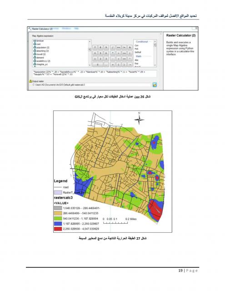Click the not-equal (!=) operator button

click(124, 47)
